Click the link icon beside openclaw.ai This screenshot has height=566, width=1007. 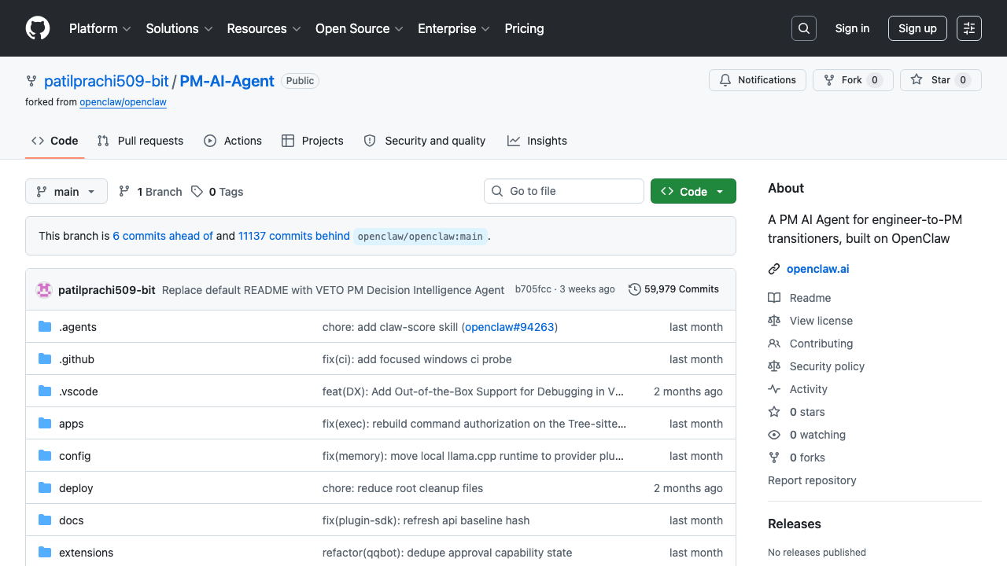pos(774,269)
